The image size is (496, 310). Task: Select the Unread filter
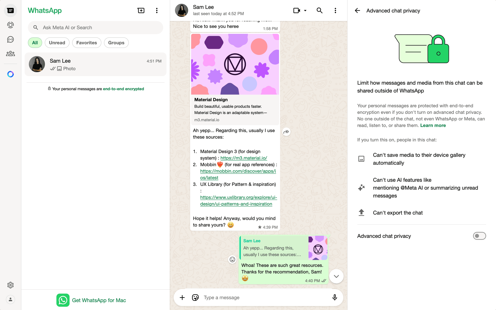coord(57,43)
